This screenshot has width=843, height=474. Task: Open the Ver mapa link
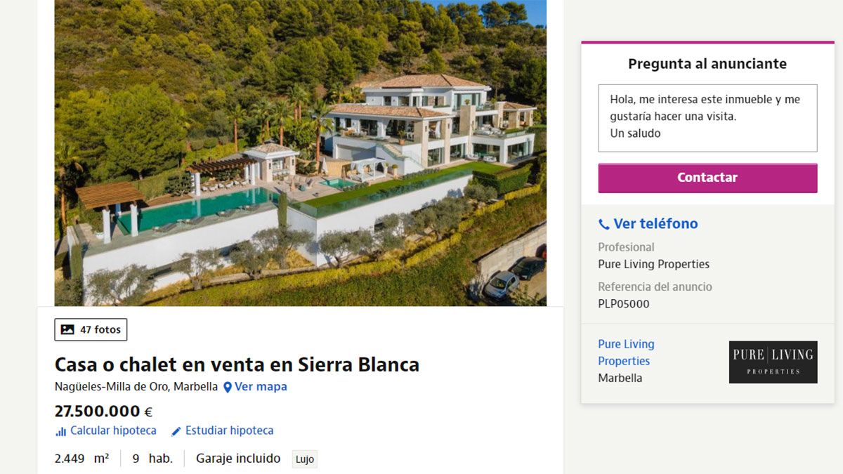[x=261, y=386]
